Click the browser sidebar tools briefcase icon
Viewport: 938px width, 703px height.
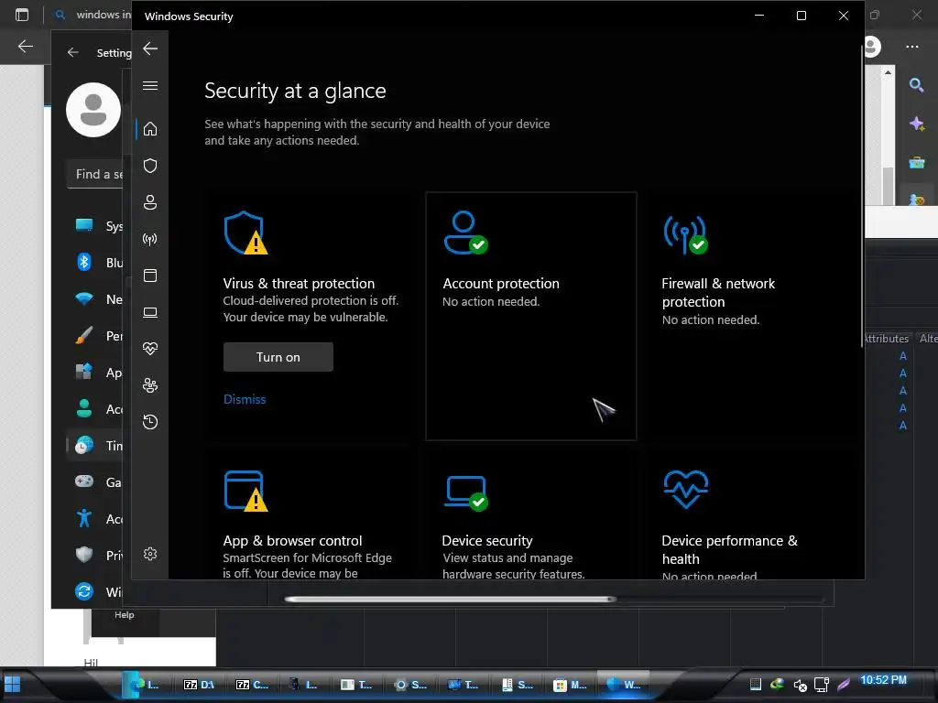(916, 162)
